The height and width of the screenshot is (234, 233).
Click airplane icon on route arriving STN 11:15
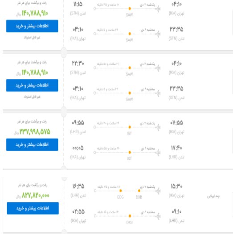tap(158, 9)
